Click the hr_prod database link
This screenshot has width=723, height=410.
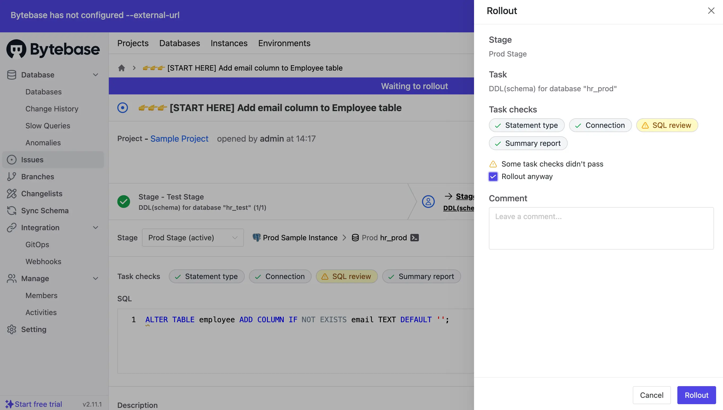pyautogui.click(x=393, y=238)
